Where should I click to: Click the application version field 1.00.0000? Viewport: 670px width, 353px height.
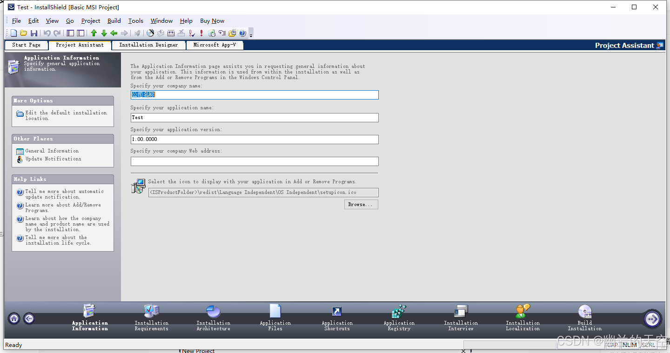click(255, 140)
